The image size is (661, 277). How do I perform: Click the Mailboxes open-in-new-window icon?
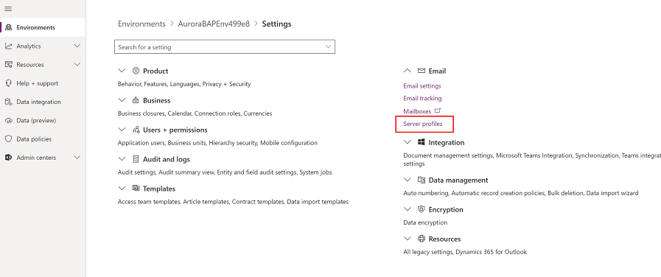tap(438, 111)
